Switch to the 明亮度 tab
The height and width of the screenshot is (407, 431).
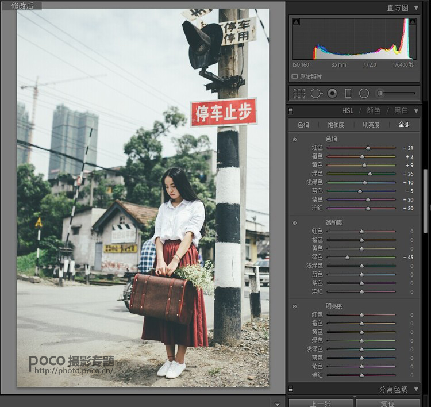(371, 125)
